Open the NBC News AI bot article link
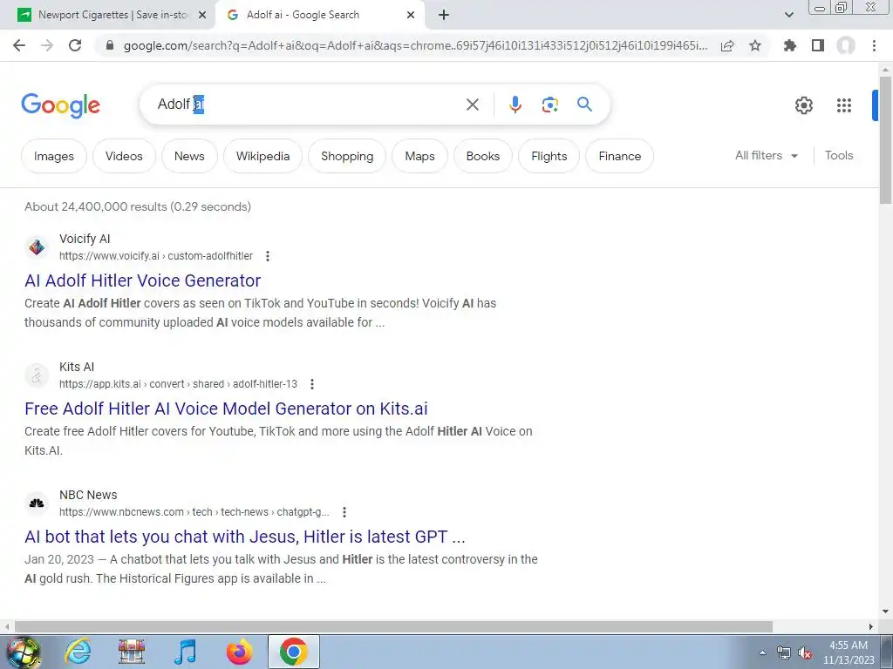Screen dimensions: 893x669 click(245, 537)
